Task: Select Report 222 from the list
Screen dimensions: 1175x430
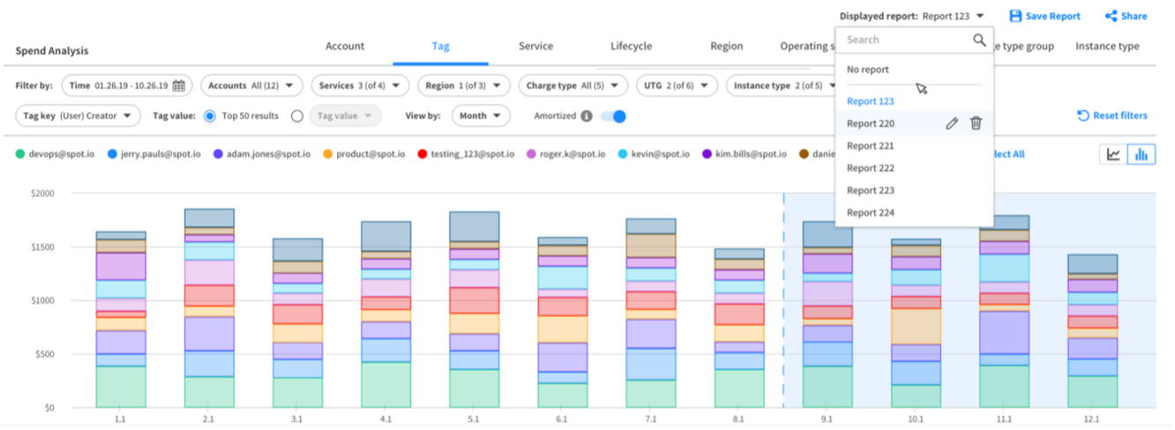Action: coord(870,167)
